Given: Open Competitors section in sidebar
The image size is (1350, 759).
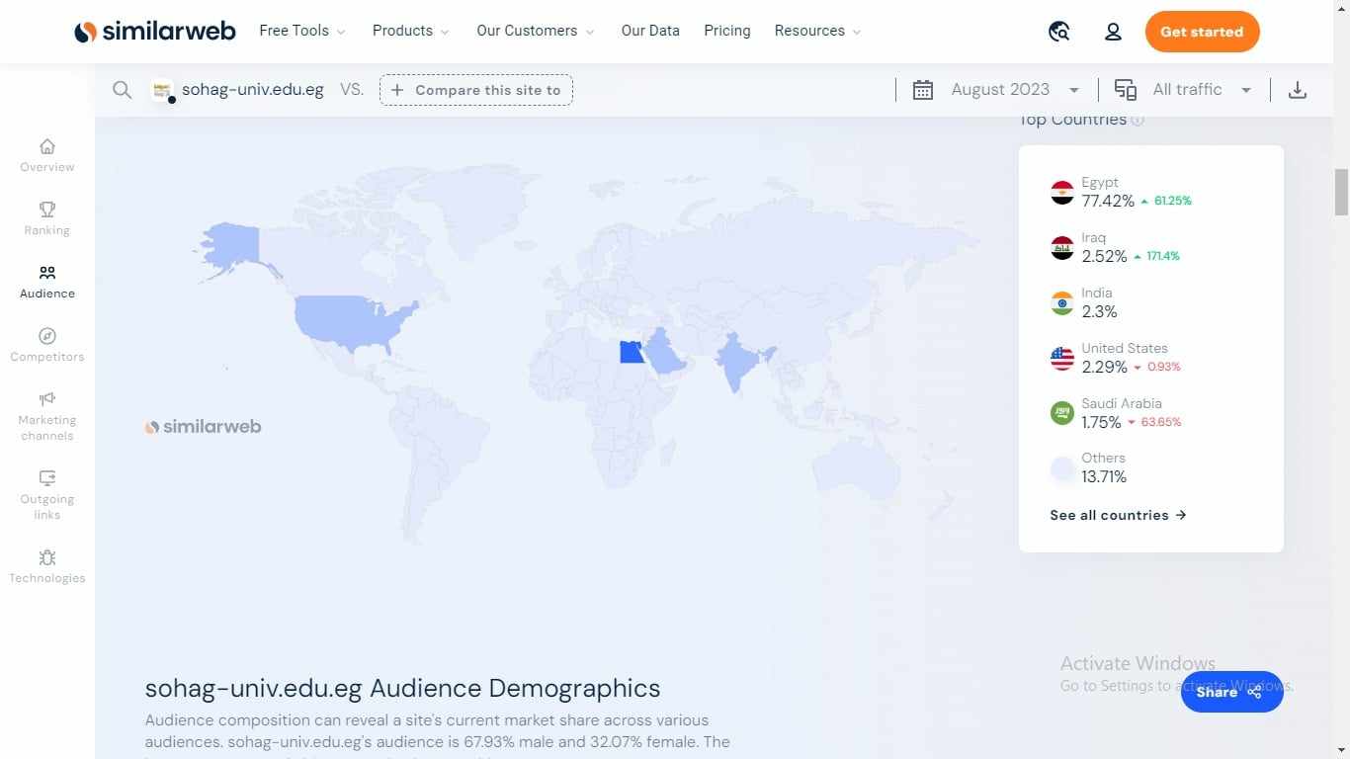Looking at the screenshot, I should pyautogui.click(x=47, y=345).
